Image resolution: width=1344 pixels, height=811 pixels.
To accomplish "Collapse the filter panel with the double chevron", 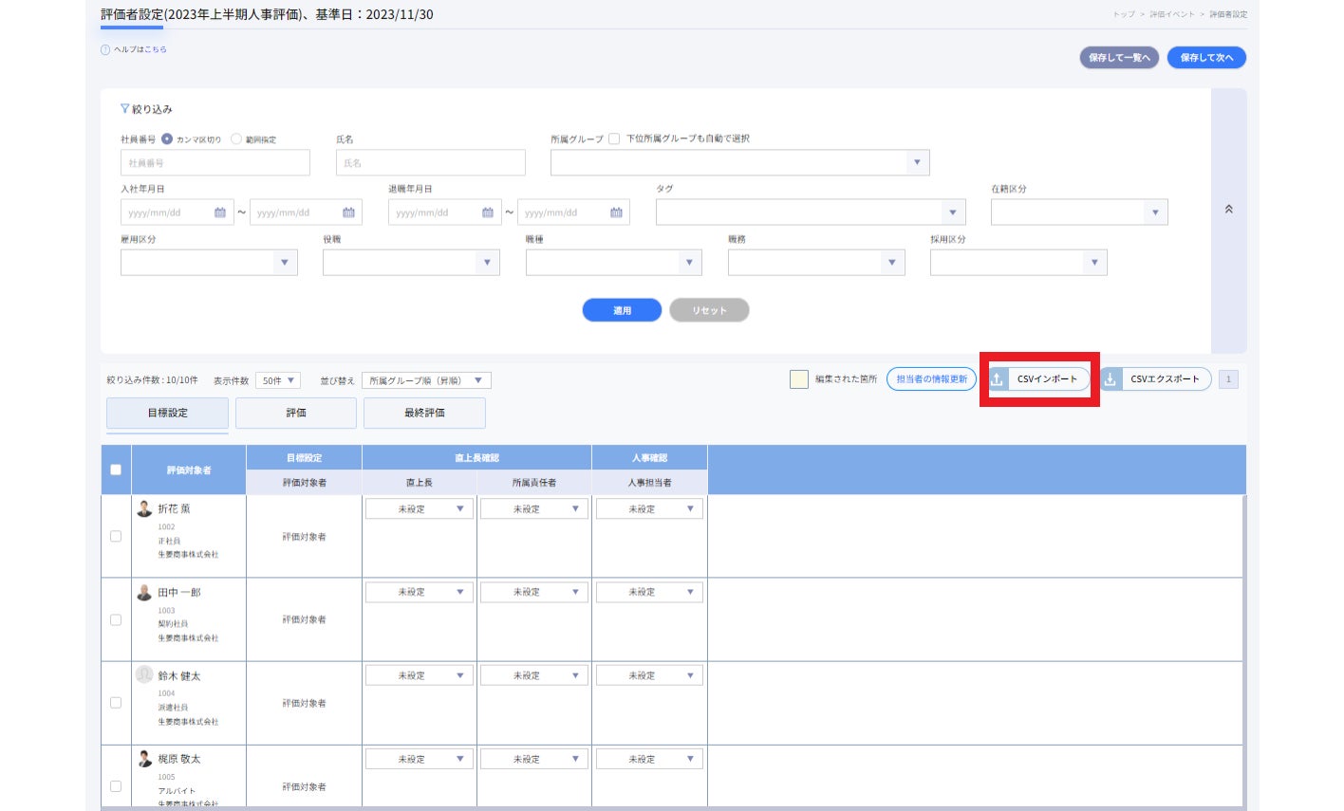I will (1228, 210).
